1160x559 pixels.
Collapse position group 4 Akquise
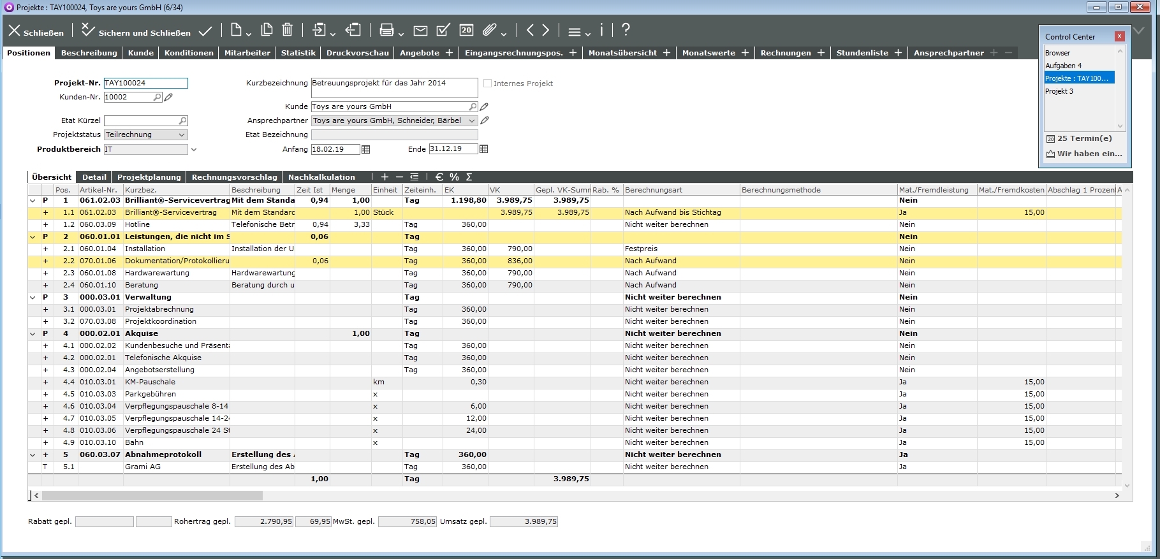(33, 334)
